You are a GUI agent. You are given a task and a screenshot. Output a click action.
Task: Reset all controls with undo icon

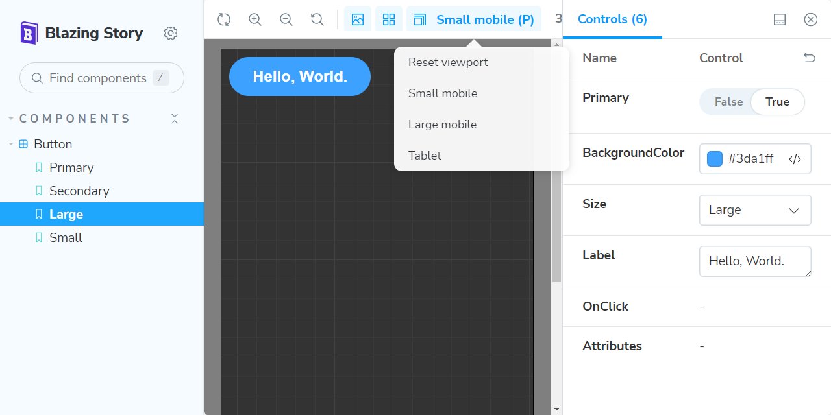[810, 58]
